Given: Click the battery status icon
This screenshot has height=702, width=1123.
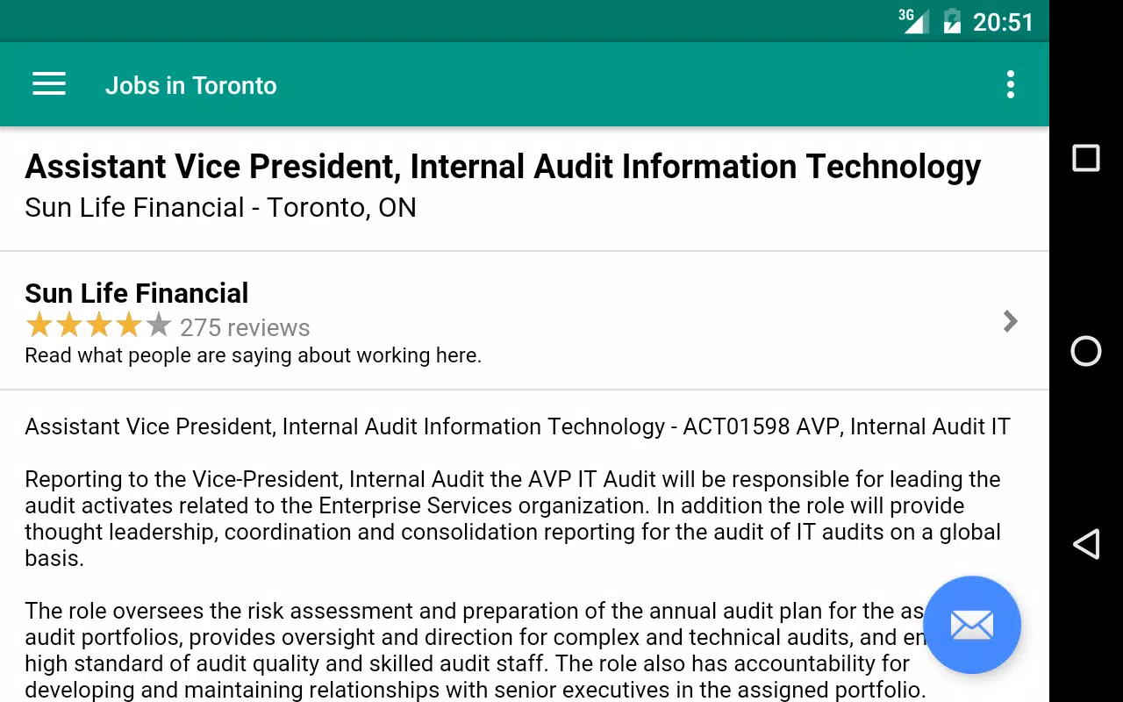Looking at the screenshot, I should pos(952,21).
